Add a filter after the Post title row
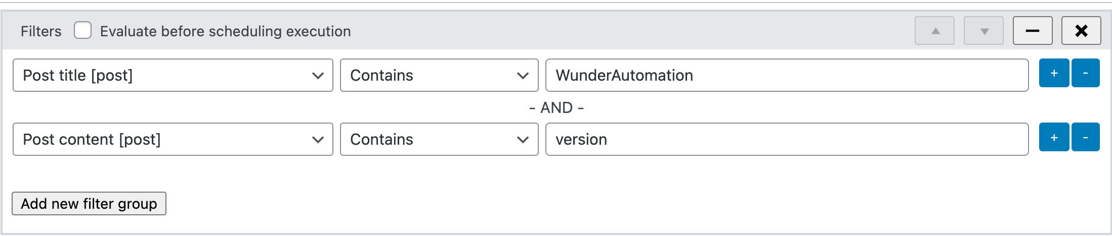Viewport: 1112px width, 236px height. tap(1054, 73)
